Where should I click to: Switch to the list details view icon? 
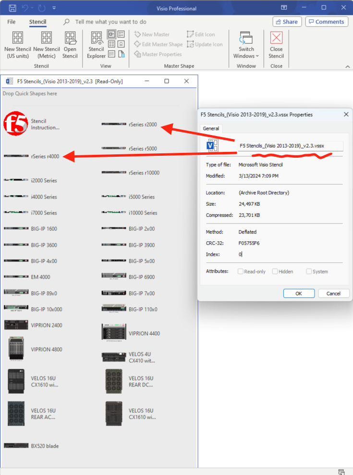tap(111, 54)
